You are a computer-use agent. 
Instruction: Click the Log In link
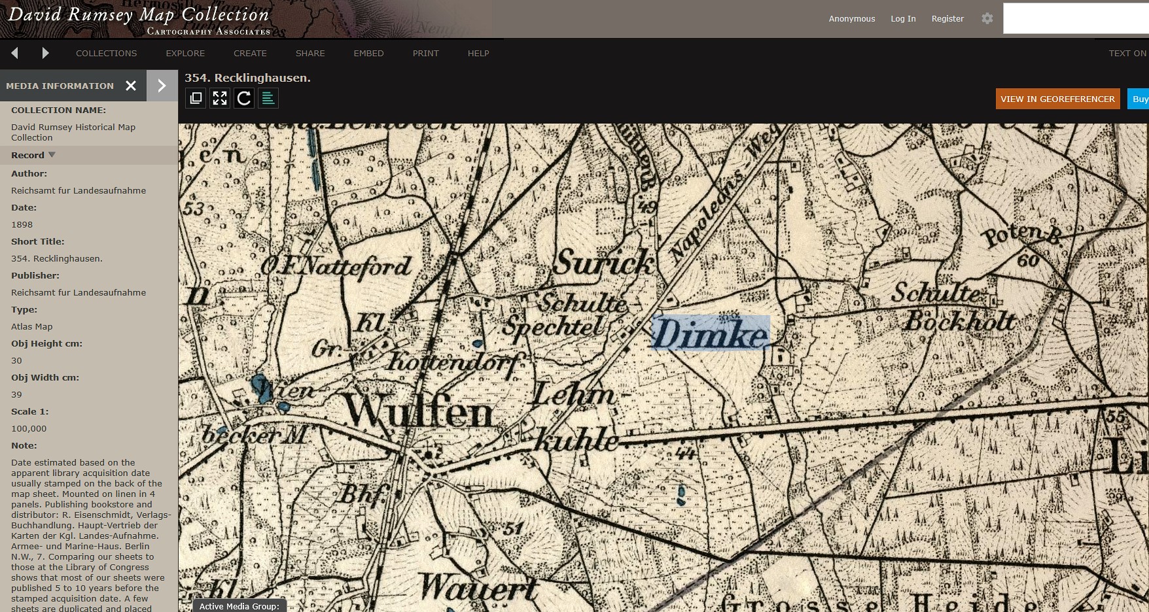pos(903,18)
